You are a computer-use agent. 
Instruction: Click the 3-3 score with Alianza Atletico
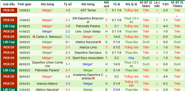(x=68, y=84)
